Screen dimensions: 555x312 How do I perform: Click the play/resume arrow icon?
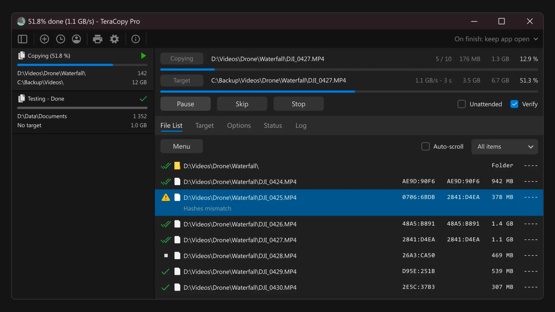coord(144,56)
